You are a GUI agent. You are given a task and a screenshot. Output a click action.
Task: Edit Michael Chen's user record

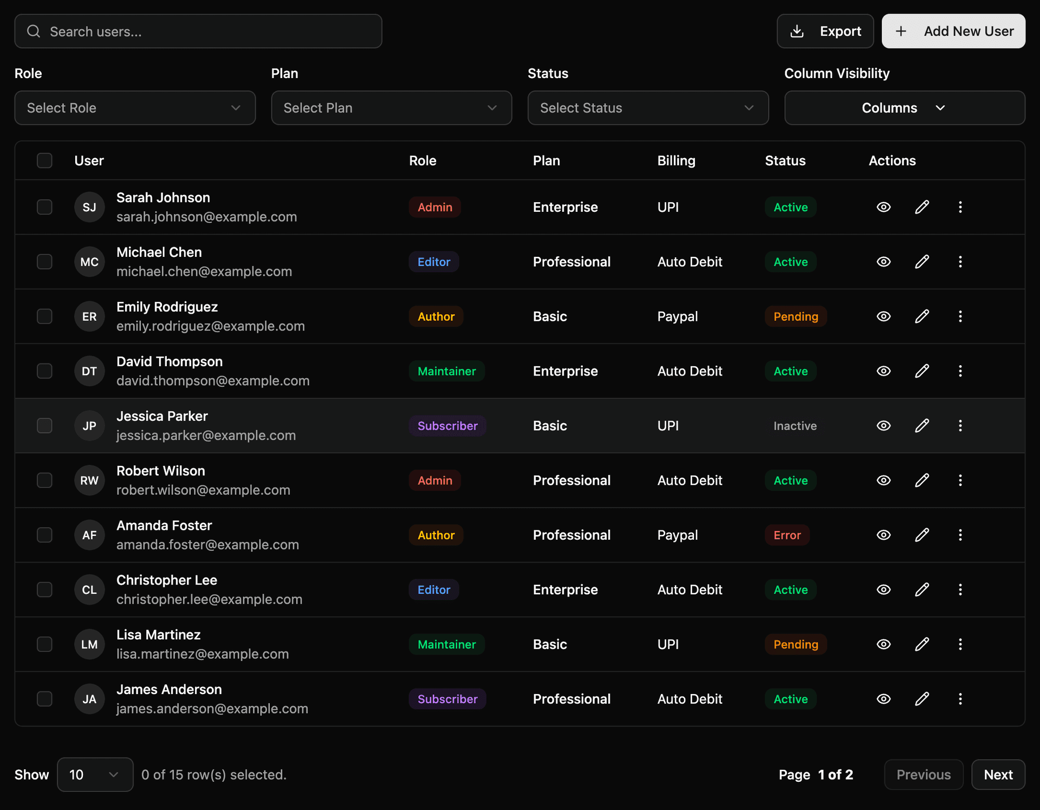(922, 262)
